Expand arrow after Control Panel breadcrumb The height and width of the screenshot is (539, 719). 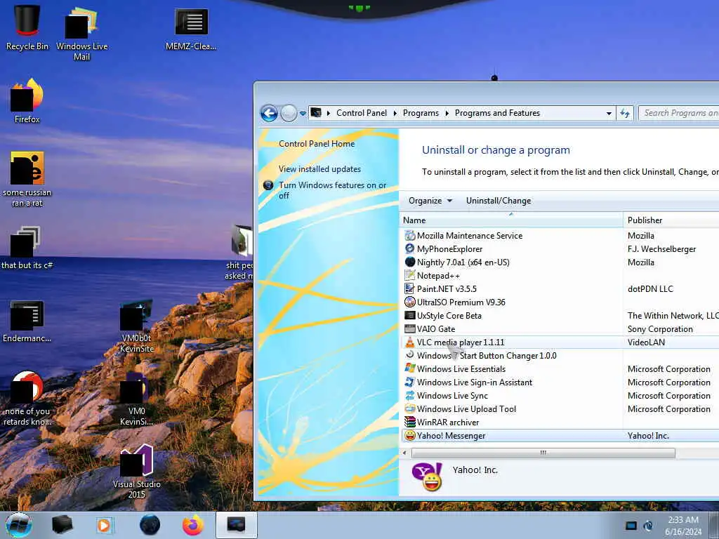(x=395, y=113)
